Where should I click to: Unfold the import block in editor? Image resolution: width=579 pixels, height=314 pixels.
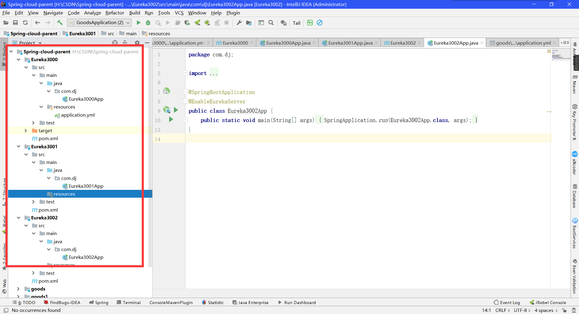click(185, 73)
